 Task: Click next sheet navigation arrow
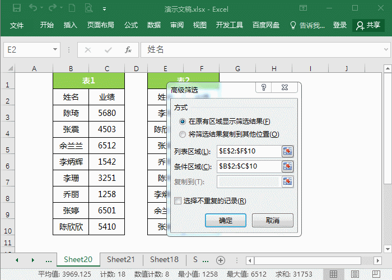(x=32, y=260)
